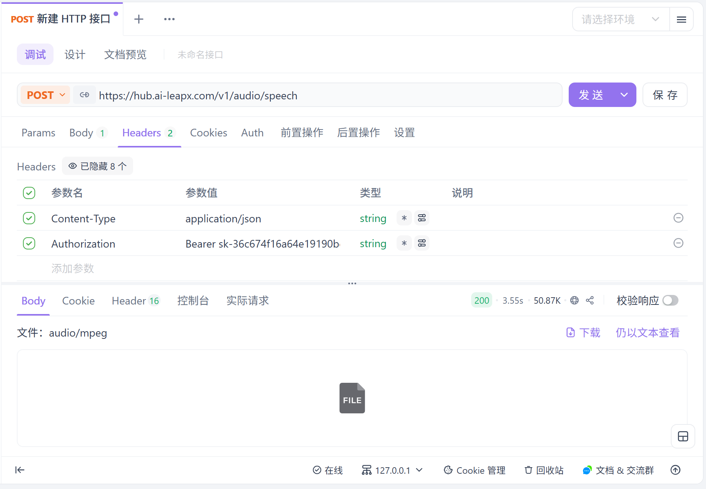Collapse the sidebar with arrow icon
Image resolution: width=706 pixels, height=489 pixels.
coord(20,470)
